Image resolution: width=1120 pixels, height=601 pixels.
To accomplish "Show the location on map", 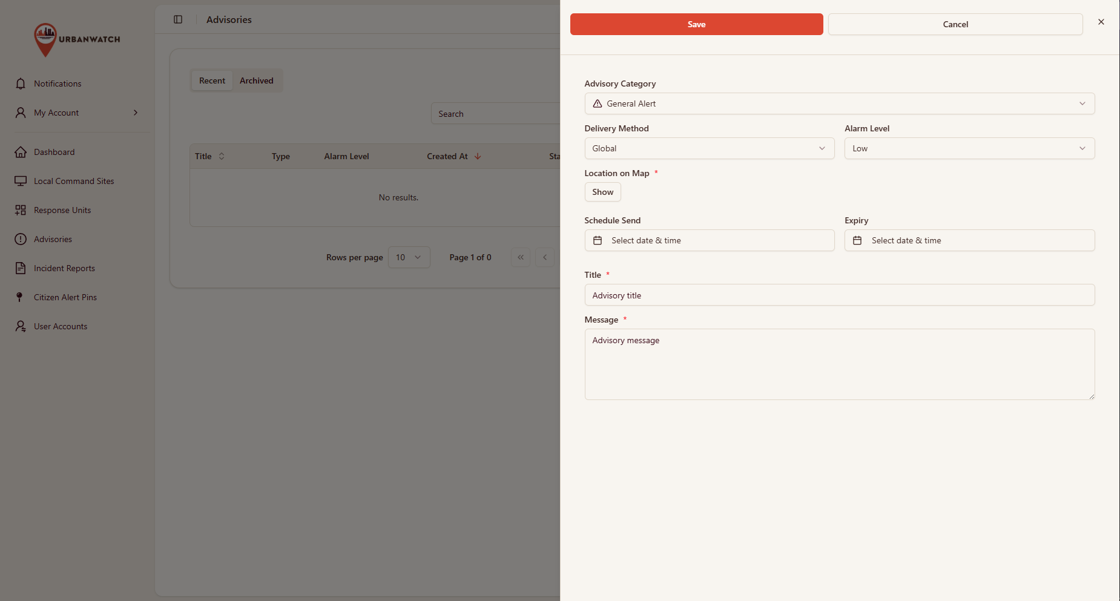I will pyautogui.click(x=603, y=192).
